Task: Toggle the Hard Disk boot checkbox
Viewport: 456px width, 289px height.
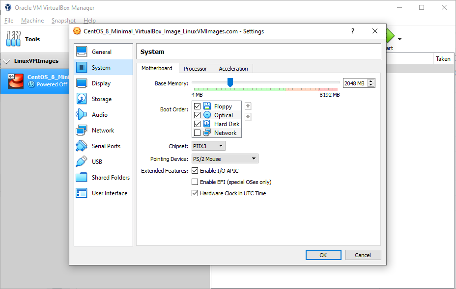Action: 197,124
